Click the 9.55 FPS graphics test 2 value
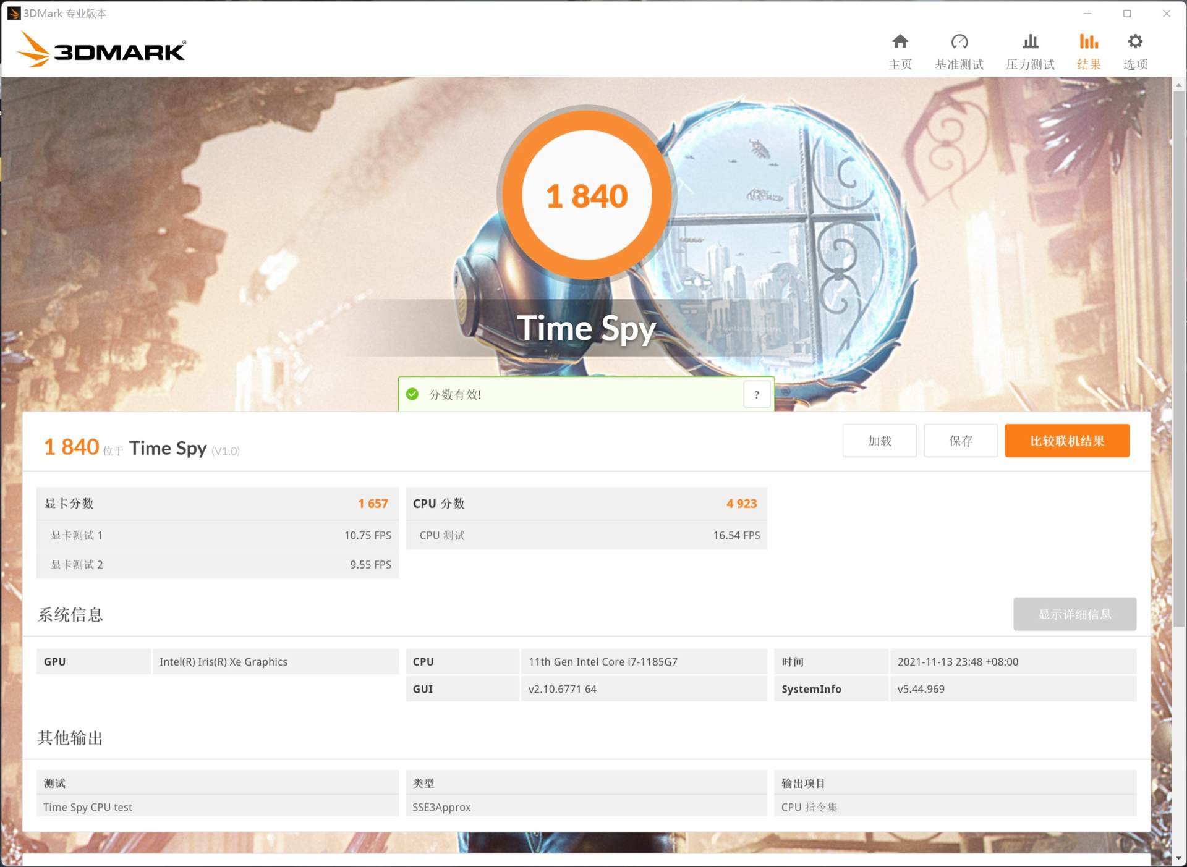The height and width of the screenshot is (867, 1187). 370,565
